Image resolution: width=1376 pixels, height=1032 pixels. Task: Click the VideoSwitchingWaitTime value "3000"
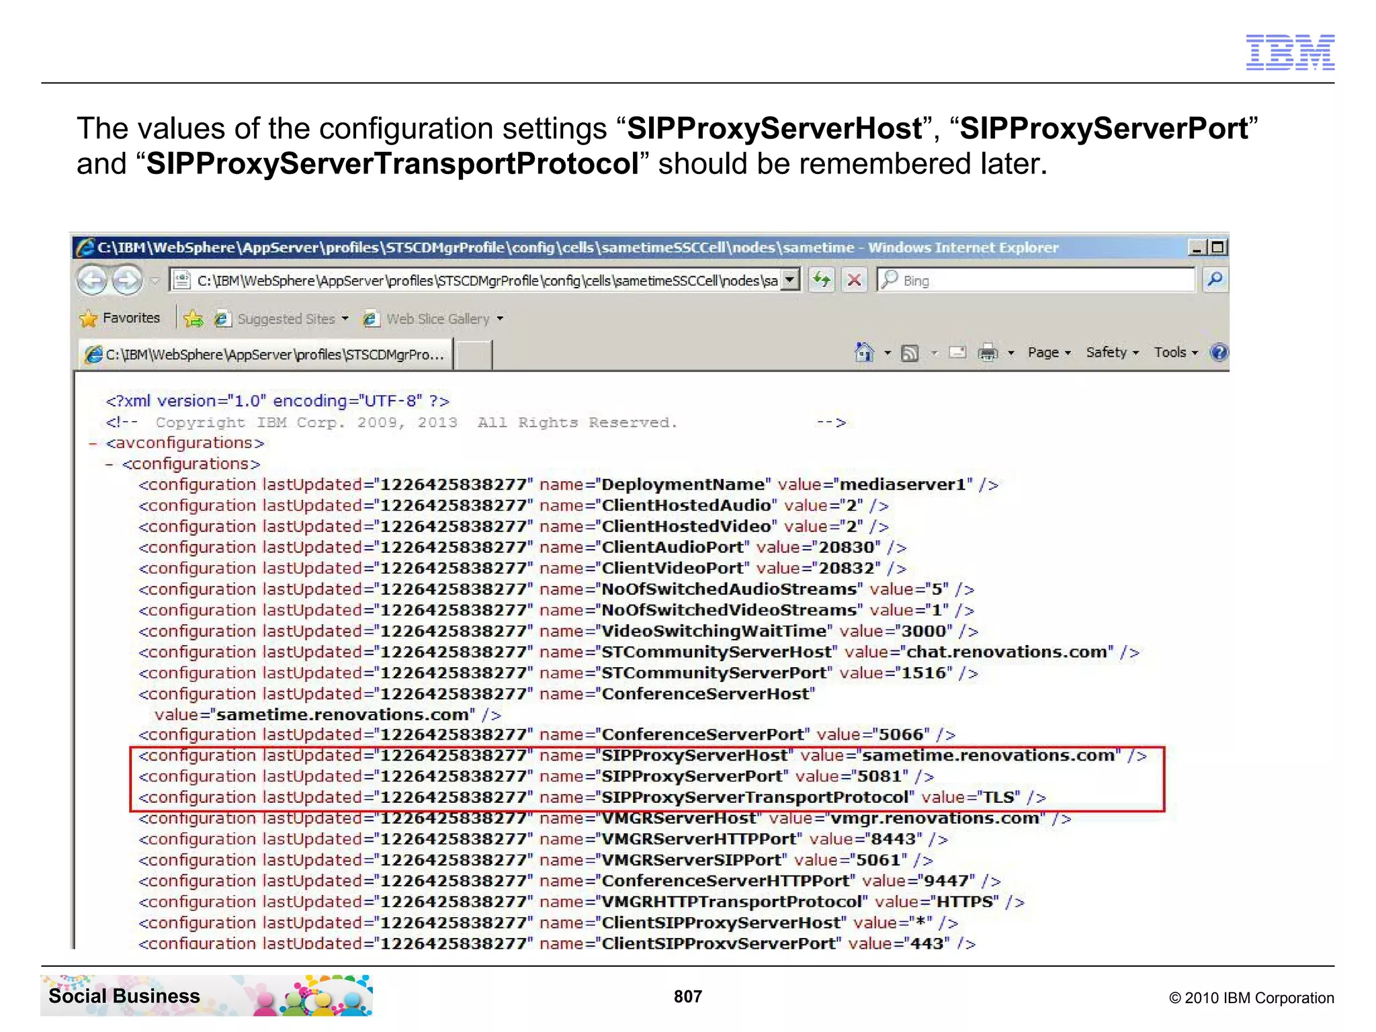[x=923, y=632]
